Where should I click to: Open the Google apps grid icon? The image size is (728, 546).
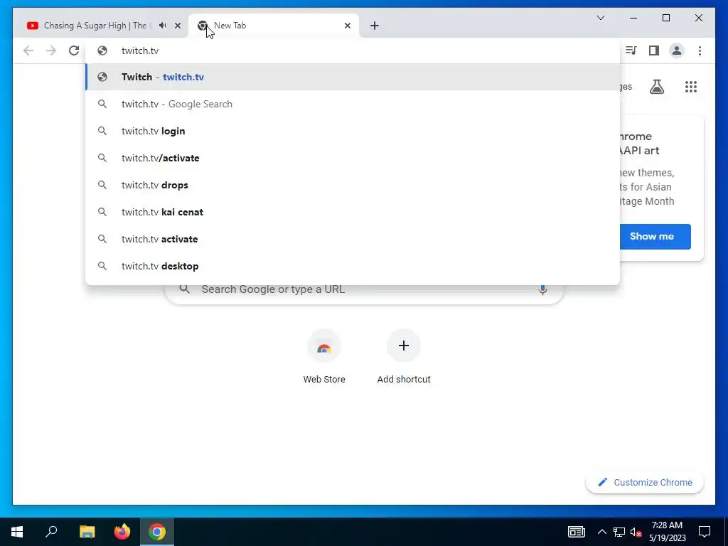pos(691,87)
